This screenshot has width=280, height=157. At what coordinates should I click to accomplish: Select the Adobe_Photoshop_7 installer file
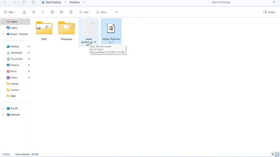111,31
